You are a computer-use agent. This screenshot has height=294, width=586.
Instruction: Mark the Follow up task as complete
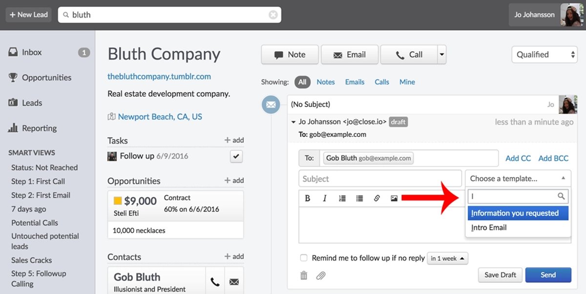pyautogui.click(x=236, y=156)
